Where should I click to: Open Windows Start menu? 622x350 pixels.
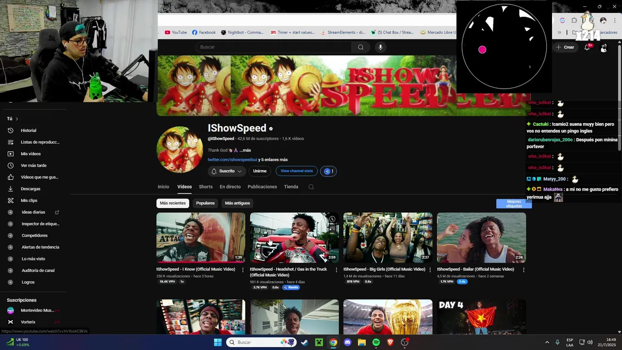[x=218, y=342]
